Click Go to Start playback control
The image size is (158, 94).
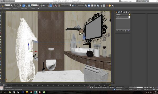(x=145, y=87)
